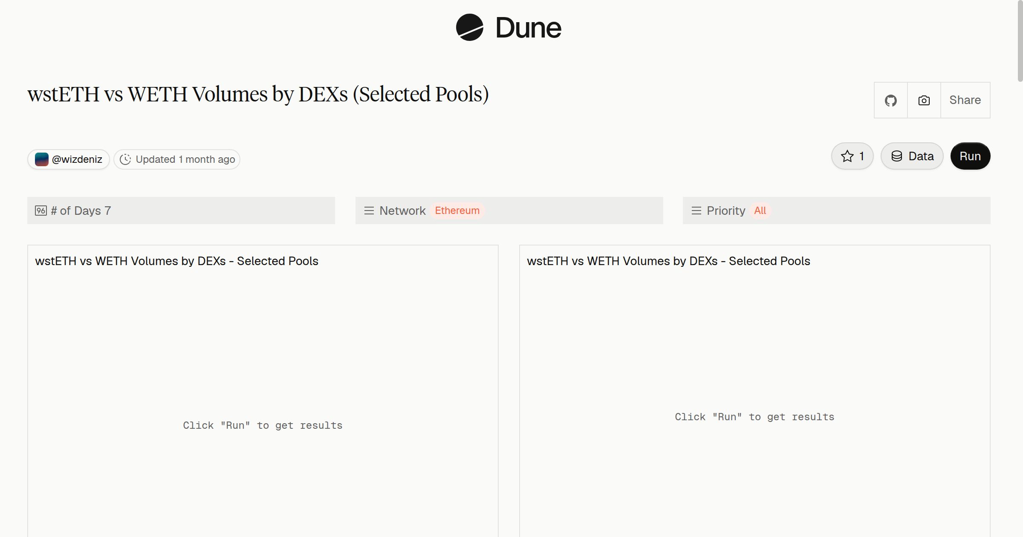
Task: Click the list icon beside Priority
Action: click(696, 211)
